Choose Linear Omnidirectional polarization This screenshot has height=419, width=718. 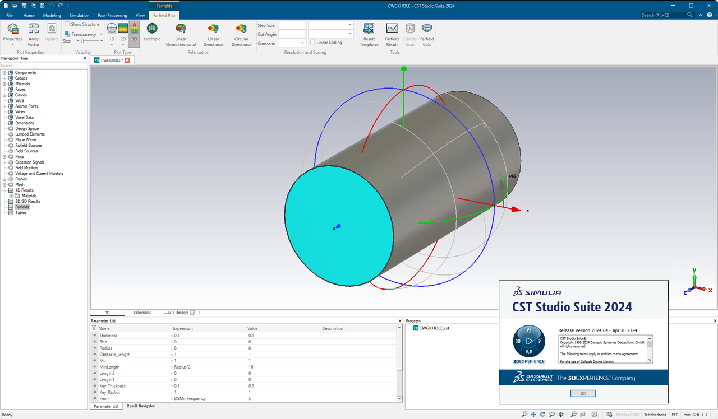point(181,32)
